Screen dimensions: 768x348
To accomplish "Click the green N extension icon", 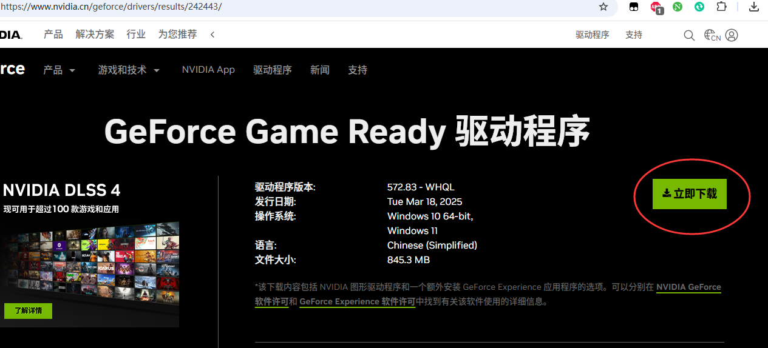I will pyautogui.click(x=677, y=7).
